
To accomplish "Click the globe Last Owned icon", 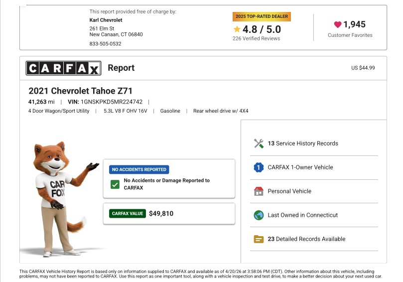I will pyautogui.click(x=259, y=215).
